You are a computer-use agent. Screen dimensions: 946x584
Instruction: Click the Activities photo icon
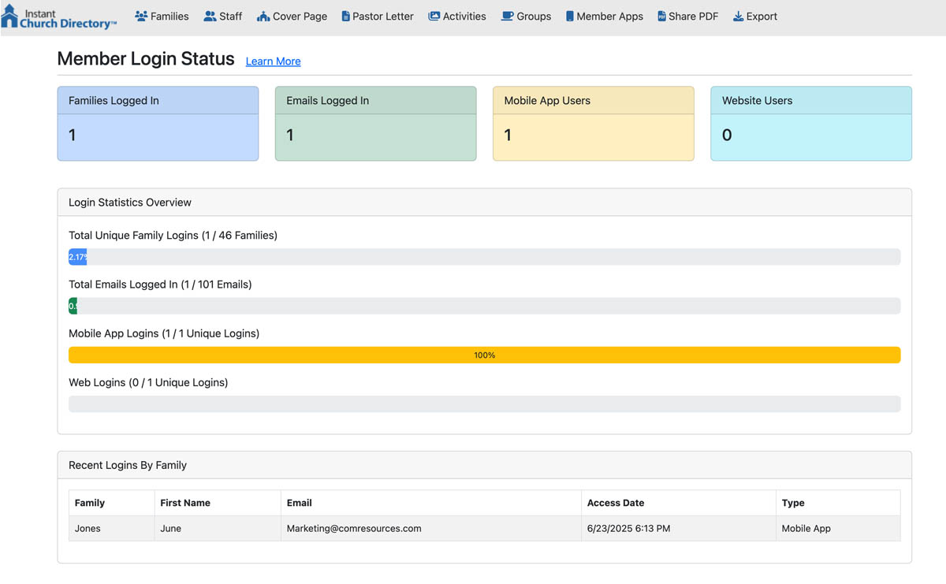(434, 16)
